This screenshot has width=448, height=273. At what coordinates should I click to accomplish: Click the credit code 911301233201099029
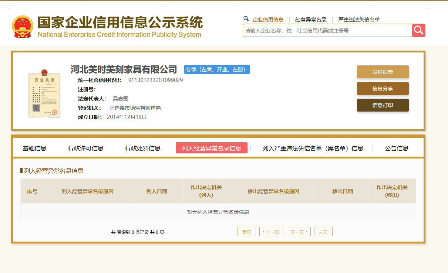pyautogui.click(x=155, y=80)
